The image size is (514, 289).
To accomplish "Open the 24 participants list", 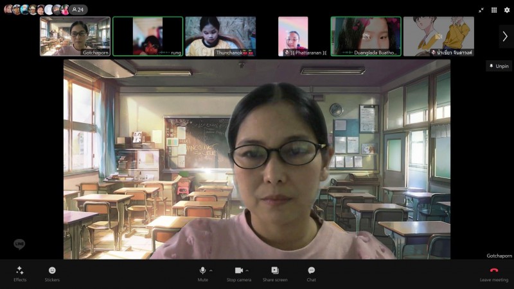I will [79, 10].
